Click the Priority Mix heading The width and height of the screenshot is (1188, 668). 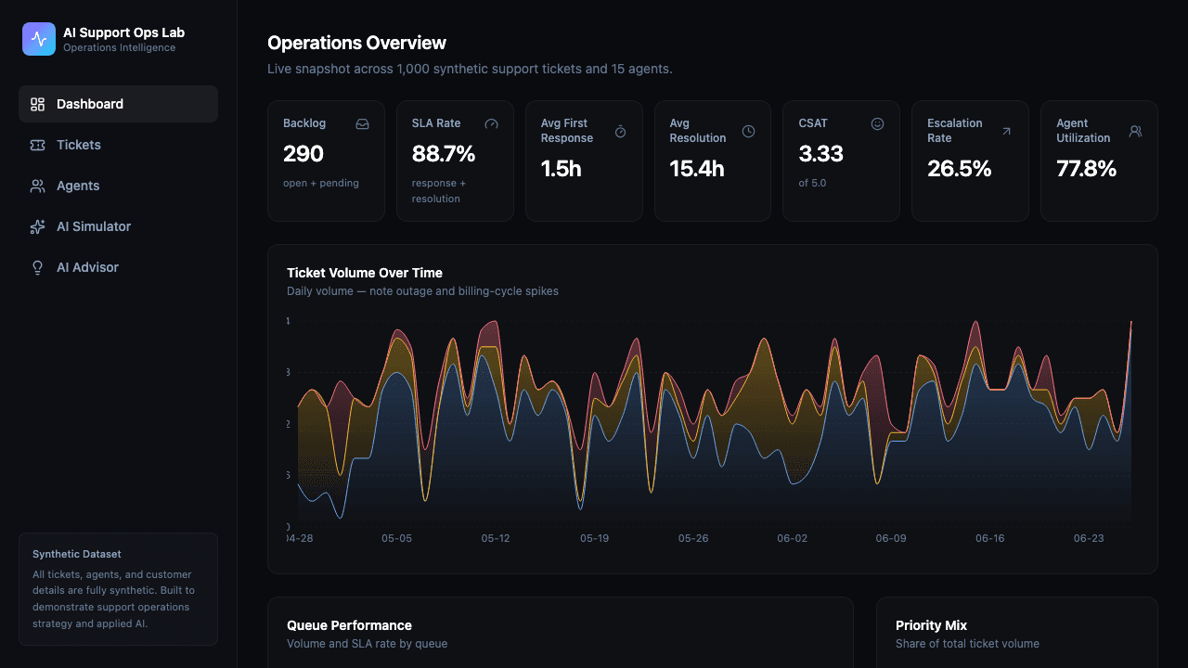click(x=932, y=625)
